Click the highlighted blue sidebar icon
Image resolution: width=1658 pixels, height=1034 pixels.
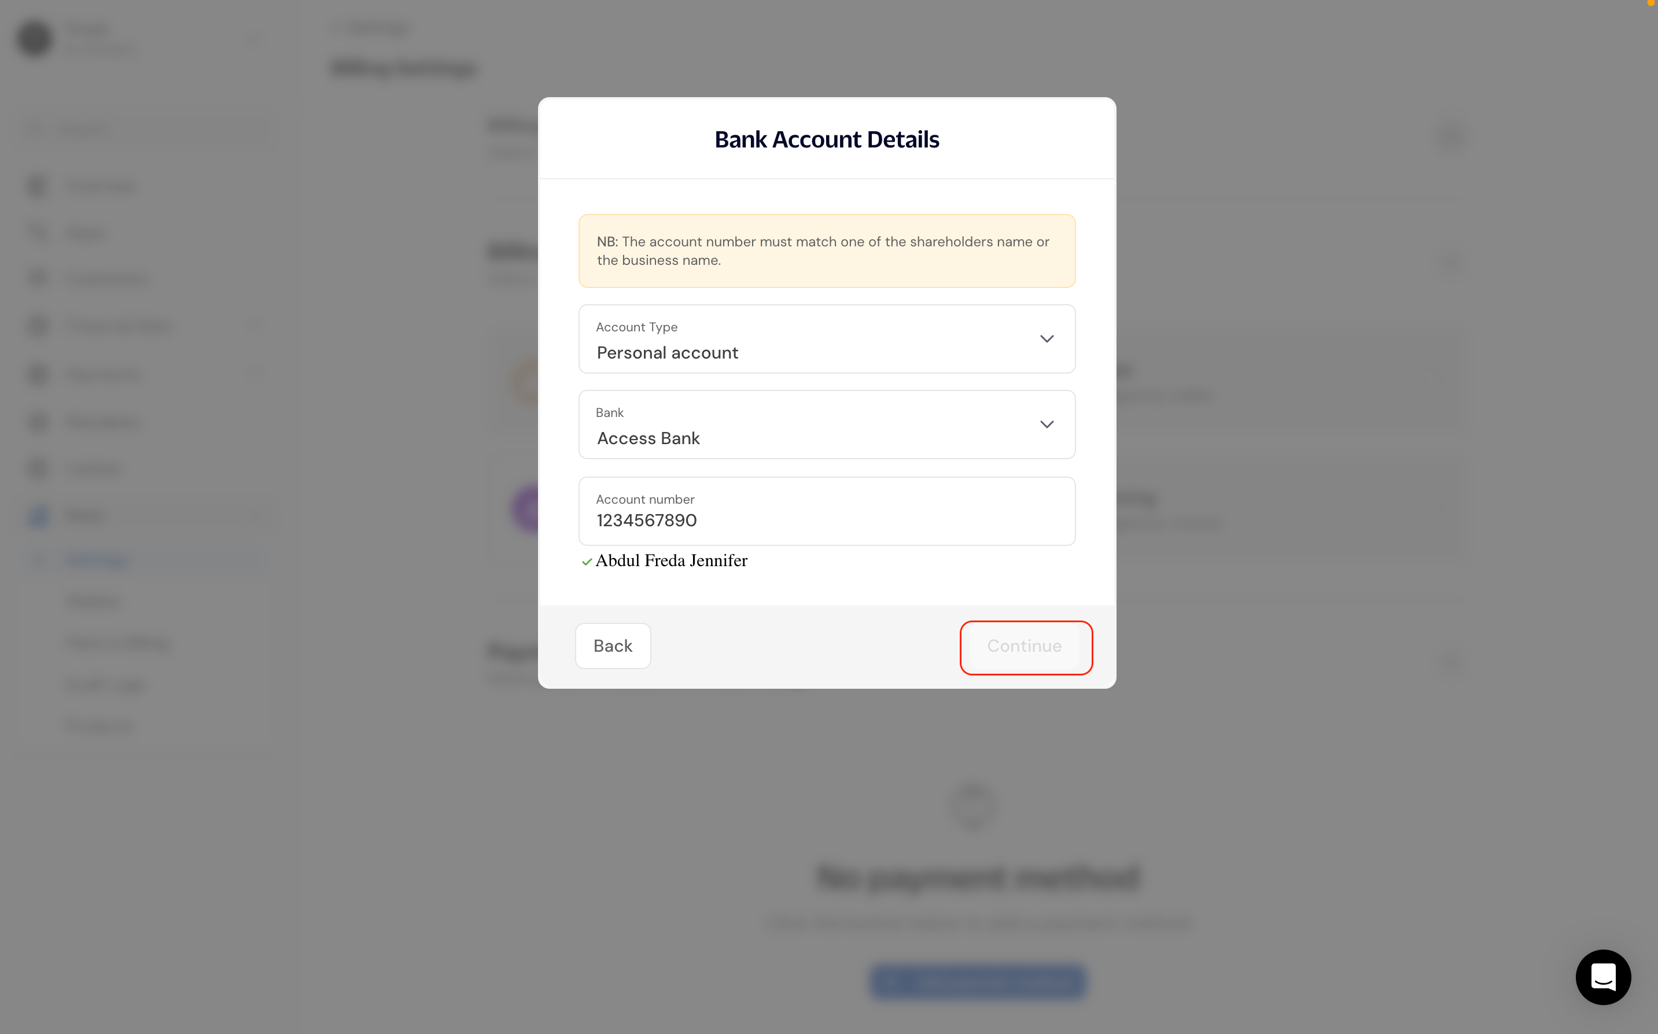[x=39, y=516]
